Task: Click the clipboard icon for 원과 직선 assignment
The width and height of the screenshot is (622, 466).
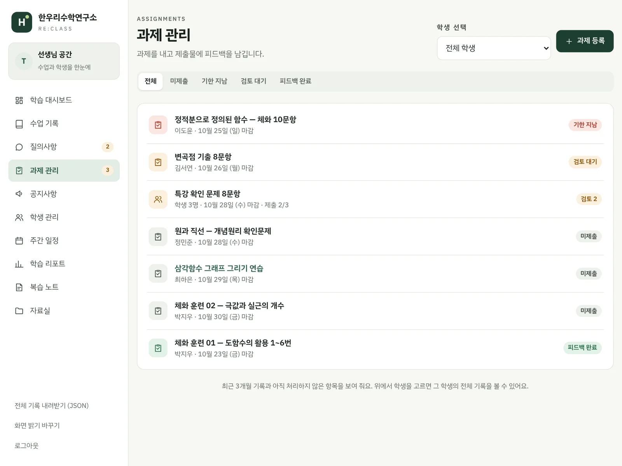Action: pos(158,236)
